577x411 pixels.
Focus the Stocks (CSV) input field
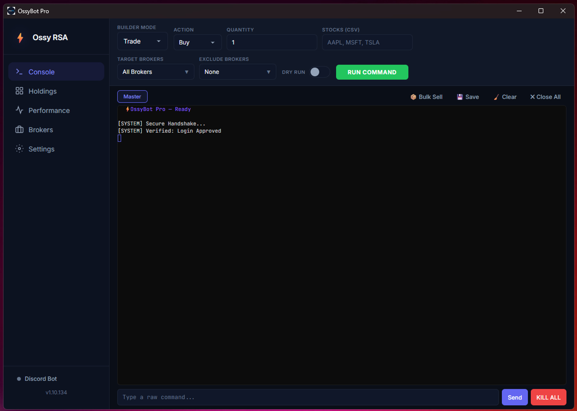tap(367, 42)
